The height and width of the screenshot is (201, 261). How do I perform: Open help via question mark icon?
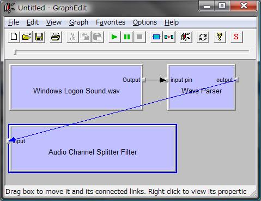point(220,37)
